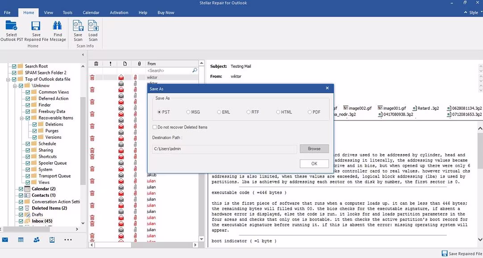The image size is (483, 258).
Task: Switch to the Activation tab
Action: (119, 12)
